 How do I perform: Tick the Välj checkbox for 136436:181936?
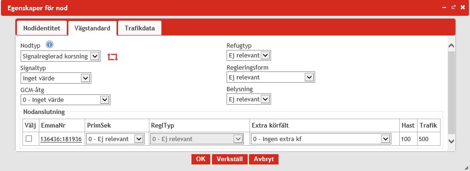[29, 139]
